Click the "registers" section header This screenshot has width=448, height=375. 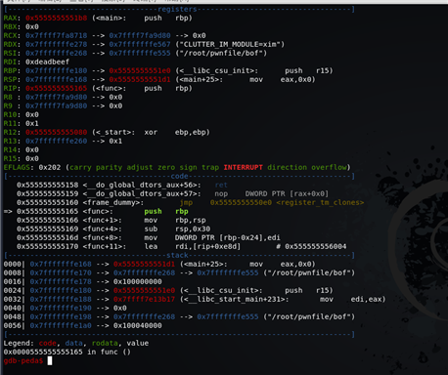(x=177, y=9)
